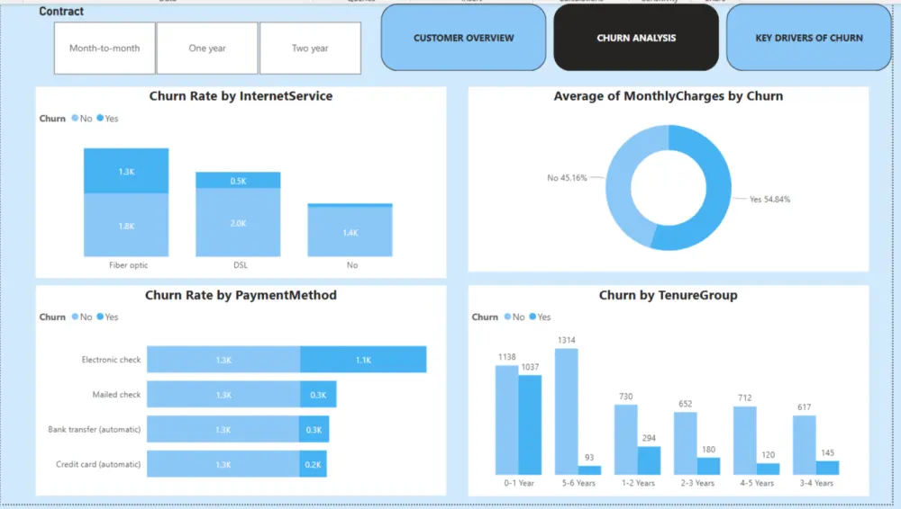Click 'Average of MonthlyCharges by Churn' title
Viewport: 901px width, 509px height.
click(x=669, y=96)
